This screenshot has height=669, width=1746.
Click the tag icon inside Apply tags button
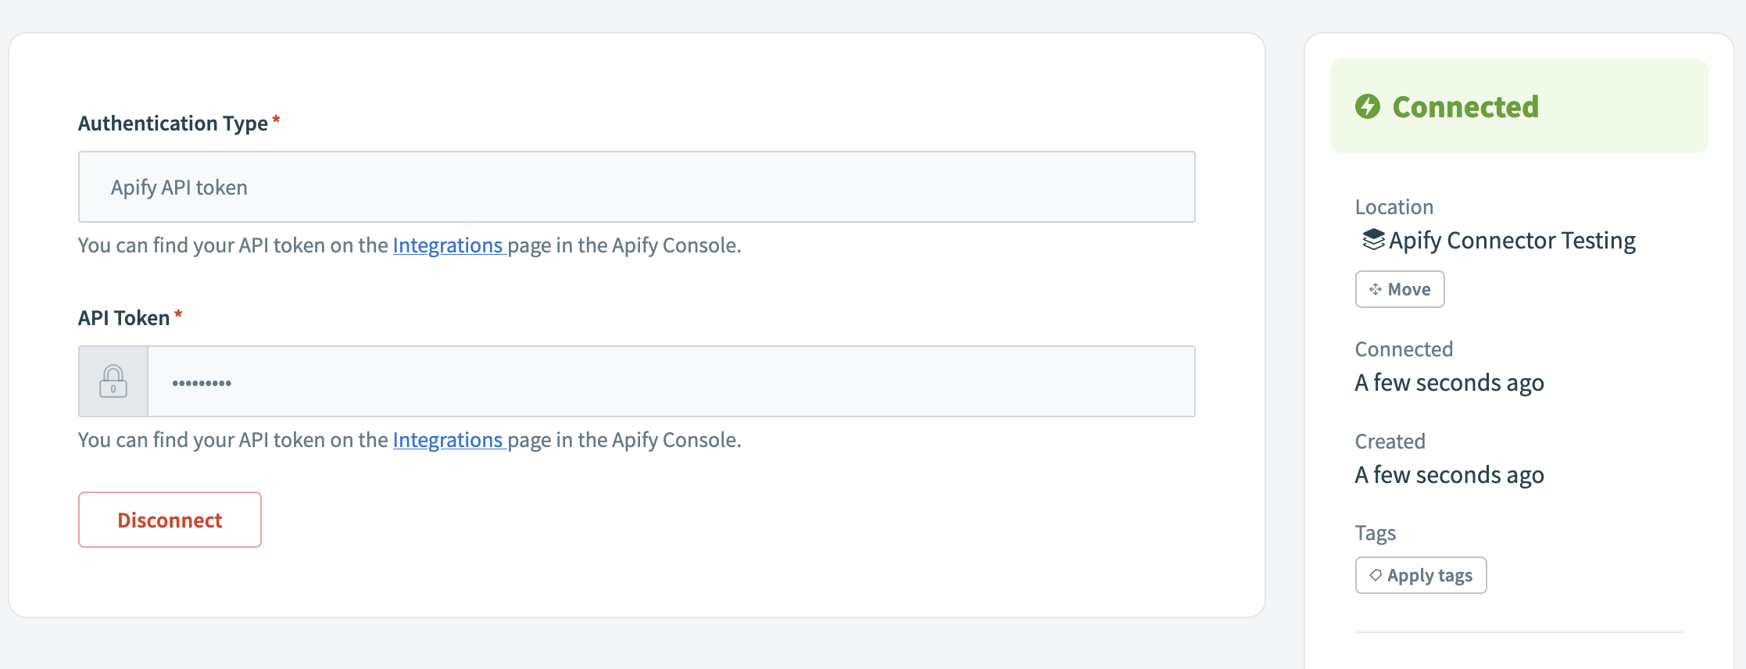coord(1377,574)
